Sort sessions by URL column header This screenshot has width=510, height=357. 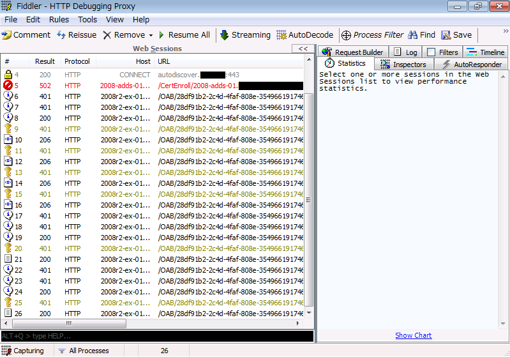pyautogui.click(x=229, y=61)
